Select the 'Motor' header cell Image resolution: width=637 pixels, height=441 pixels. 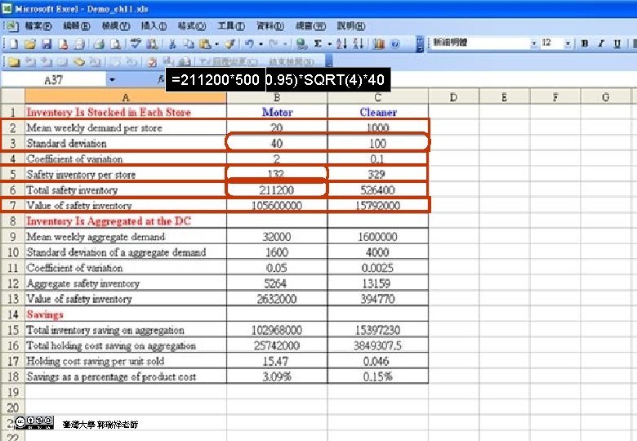tap(277, 112)
